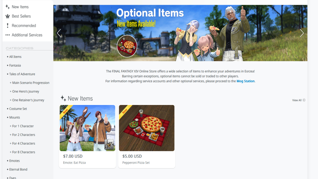Click the emote badge icon on Eat Pizza image
This screenshot has height=179, width=318.
click(x=109, y=145)
